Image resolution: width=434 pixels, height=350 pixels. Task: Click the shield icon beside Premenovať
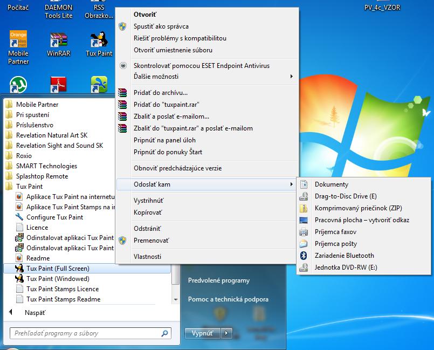pyautogui.click(x=122, y=241)
